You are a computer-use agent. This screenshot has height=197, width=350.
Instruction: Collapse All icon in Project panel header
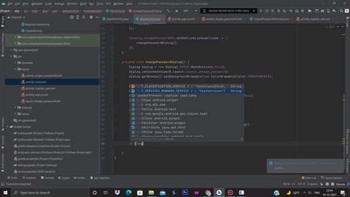[84, 17]
